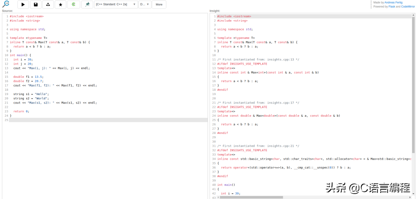Click source line 'return 0;'
The width and height of the screenshot is (416, 199).
coord(21,111)
